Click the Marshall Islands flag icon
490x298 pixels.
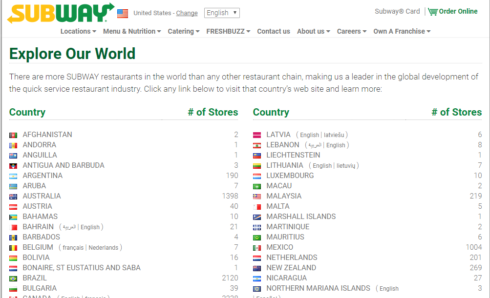[x=257, y=217]
